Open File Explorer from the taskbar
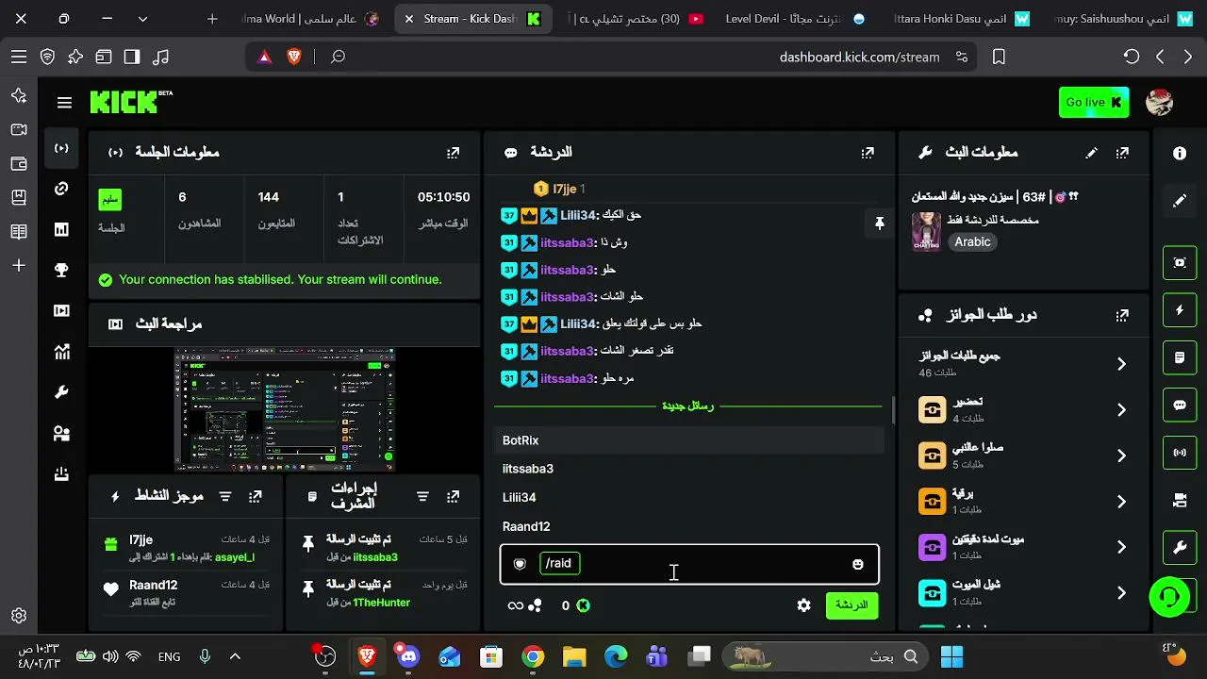Image resolution: width=1207 pixels, height=679 pixels. (x=574, y=656)
